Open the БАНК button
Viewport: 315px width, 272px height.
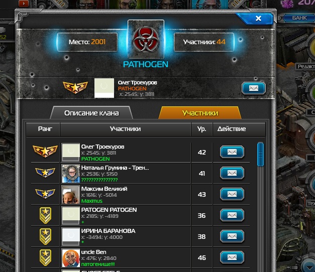click(x=299, y=18)
